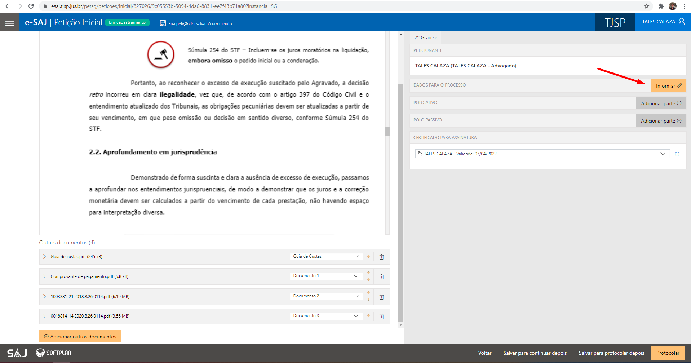691x363 pixels.
Task: Move 0018814-14.2020.8.26.0114.pdf up with arrow
Action: pos(369,316)
